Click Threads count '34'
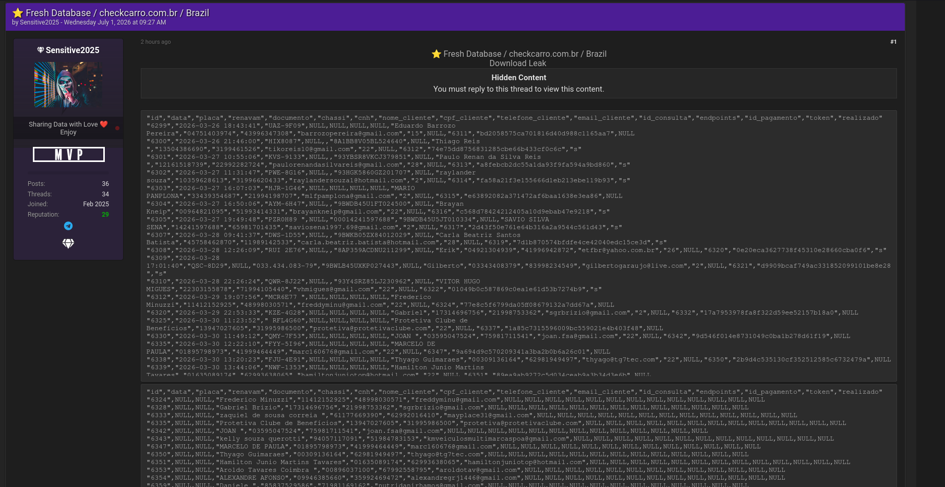The image size is (945, 487). pos(105,194)
